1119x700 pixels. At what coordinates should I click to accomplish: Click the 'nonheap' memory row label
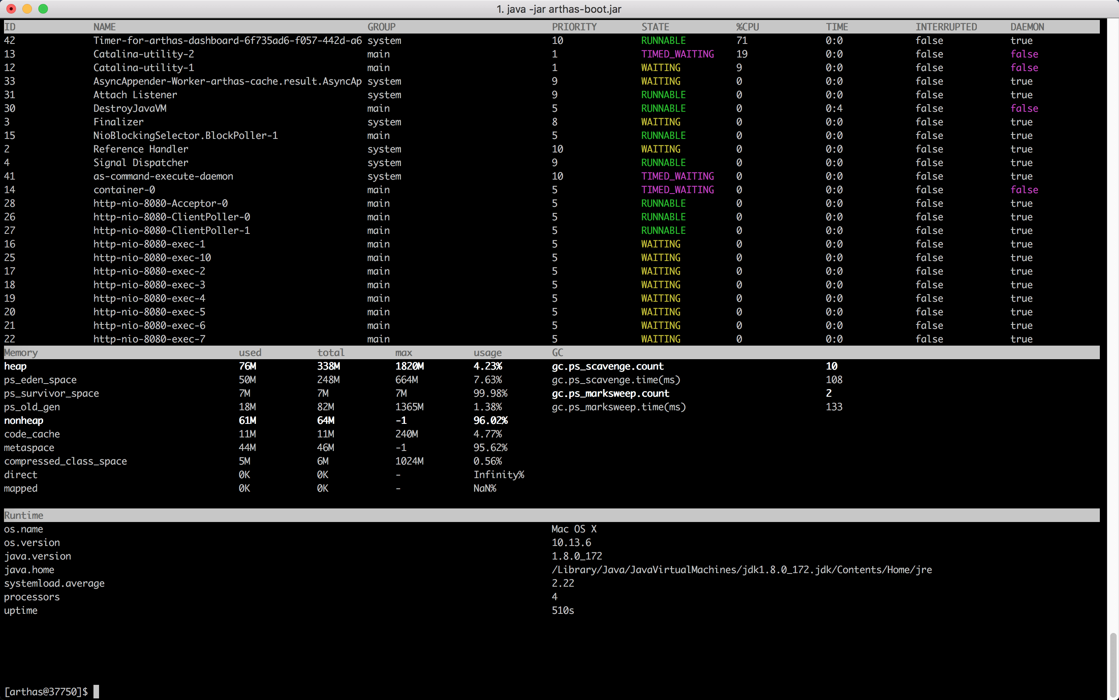24,420
